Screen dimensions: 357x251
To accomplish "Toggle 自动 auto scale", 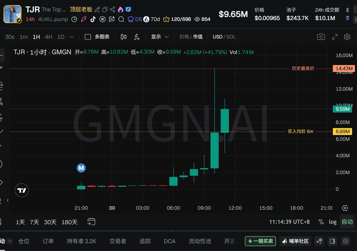I will 347,222.
